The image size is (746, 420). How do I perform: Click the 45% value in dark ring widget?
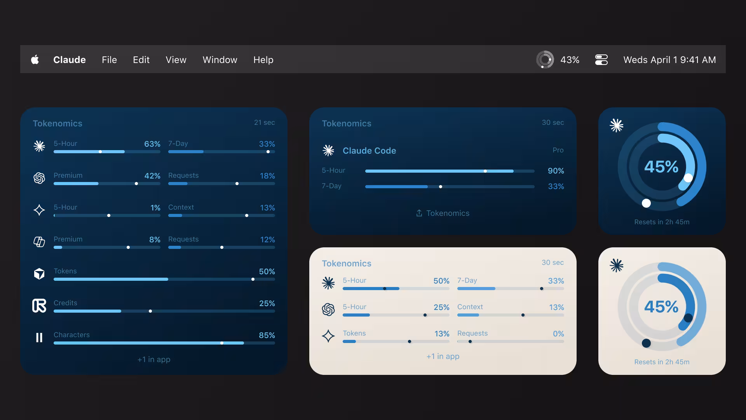661,167
